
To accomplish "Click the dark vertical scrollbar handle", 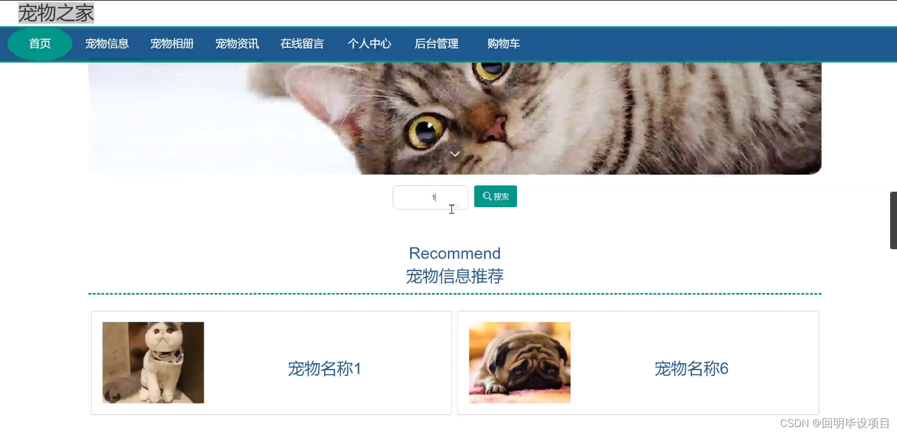I will pyautogui.click(x=894, y=220).
